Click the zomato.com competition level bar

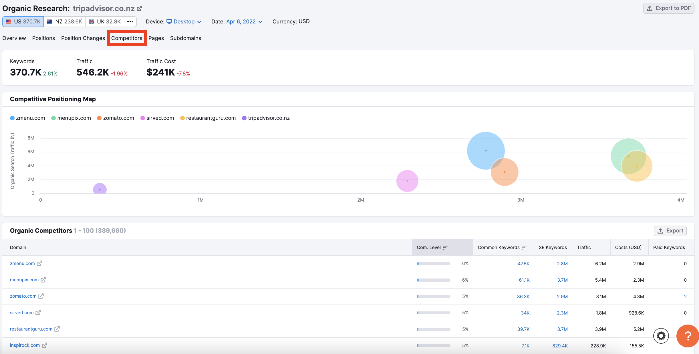point(434,297)
